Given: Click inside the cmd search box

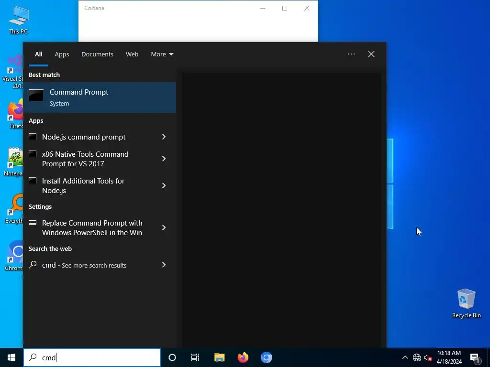Looking at the screenshot, I should point(92,357).
